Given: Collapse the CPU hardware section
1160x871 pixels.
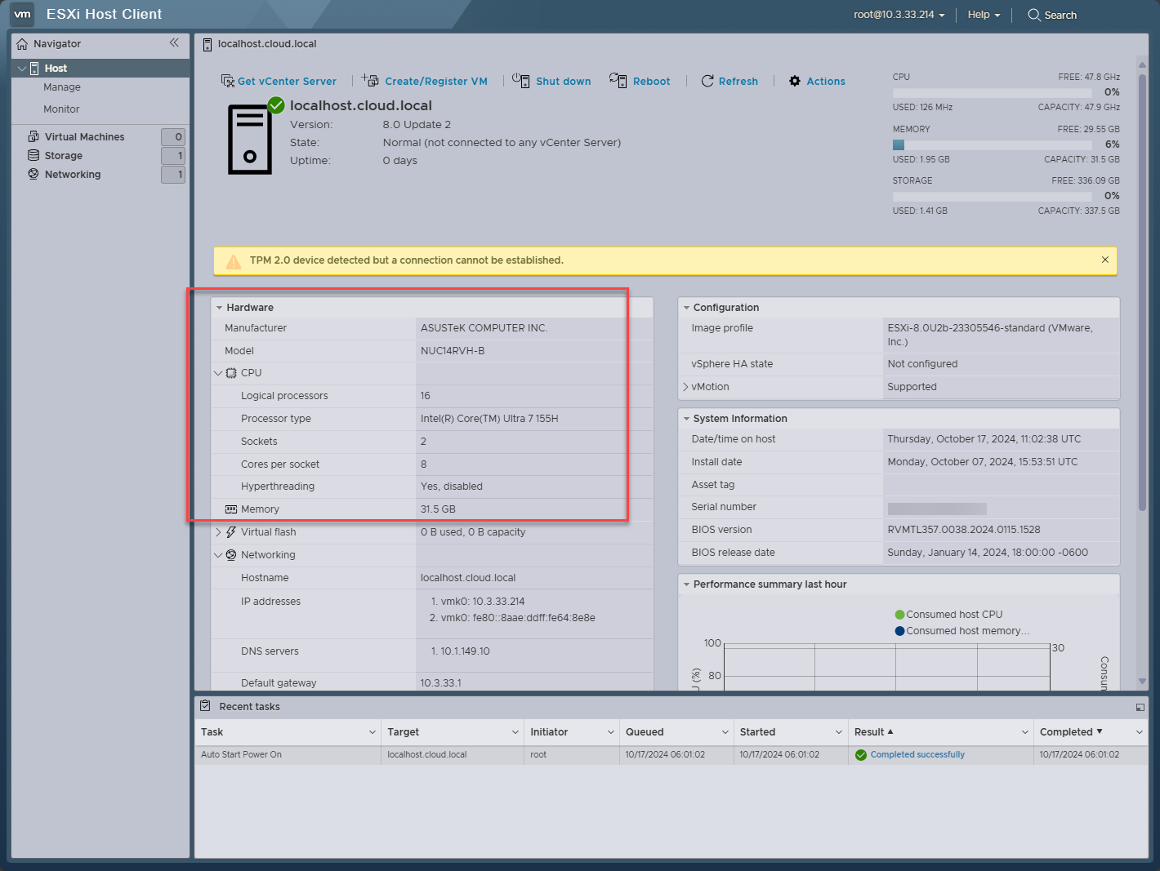Looking at the screenshot, I should coord(218,373).
